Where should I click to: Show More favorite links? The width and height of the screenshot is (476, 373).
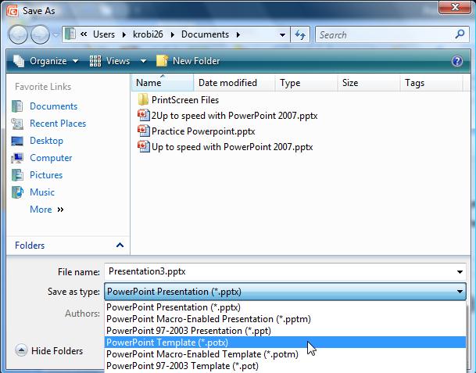tap(47, 210)
